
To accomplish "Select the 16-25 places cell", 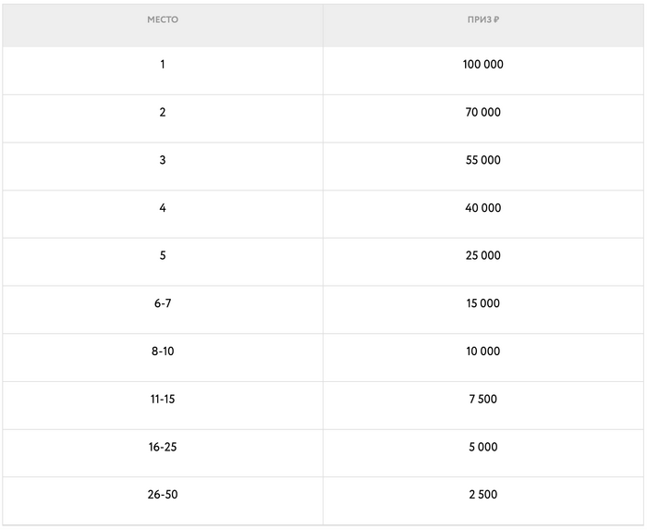I will [x=163, y=447].
